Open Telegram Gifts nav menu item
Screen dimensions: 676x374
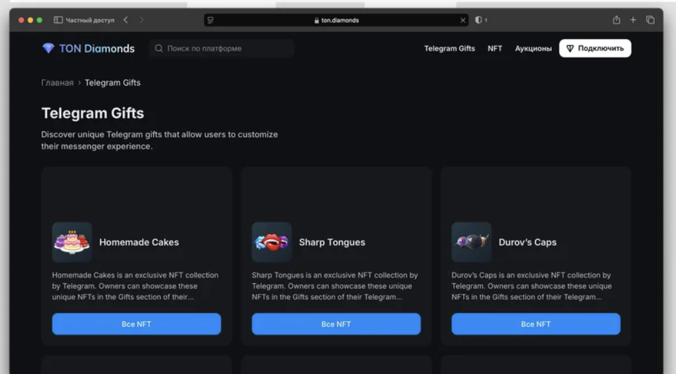449,48
